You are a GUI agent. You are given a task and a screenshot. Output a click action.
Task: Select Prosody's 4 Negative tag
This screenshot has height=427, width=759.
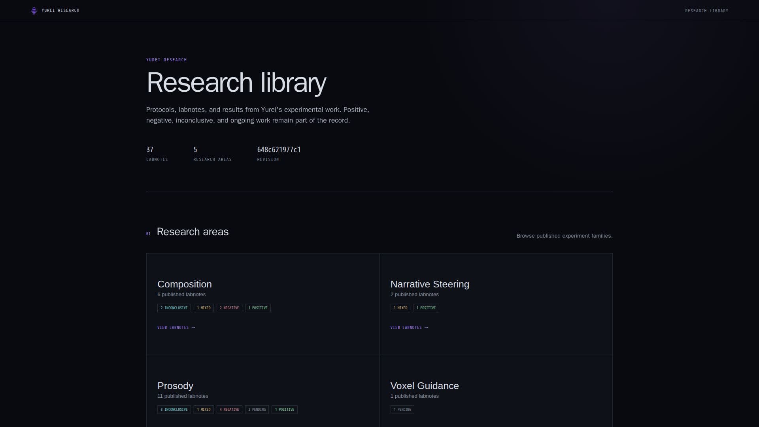(x=229, y=410)
